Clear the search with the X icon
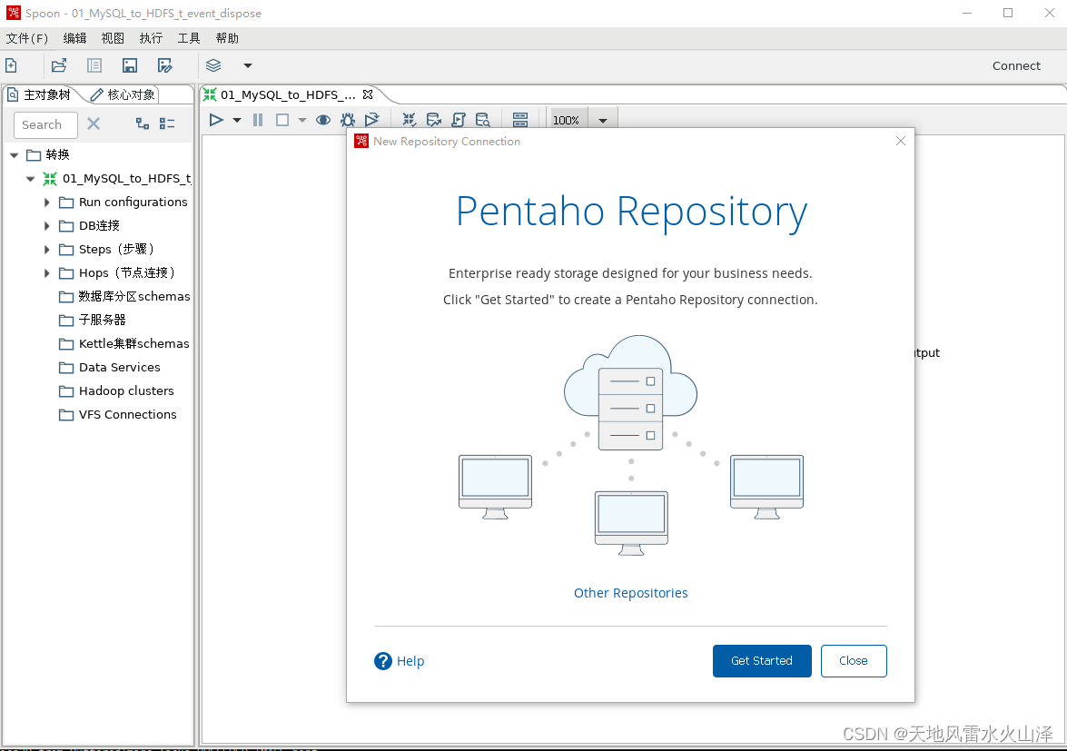The width and height of the screenshot is (1067, 751). click(x=94, y=124)
